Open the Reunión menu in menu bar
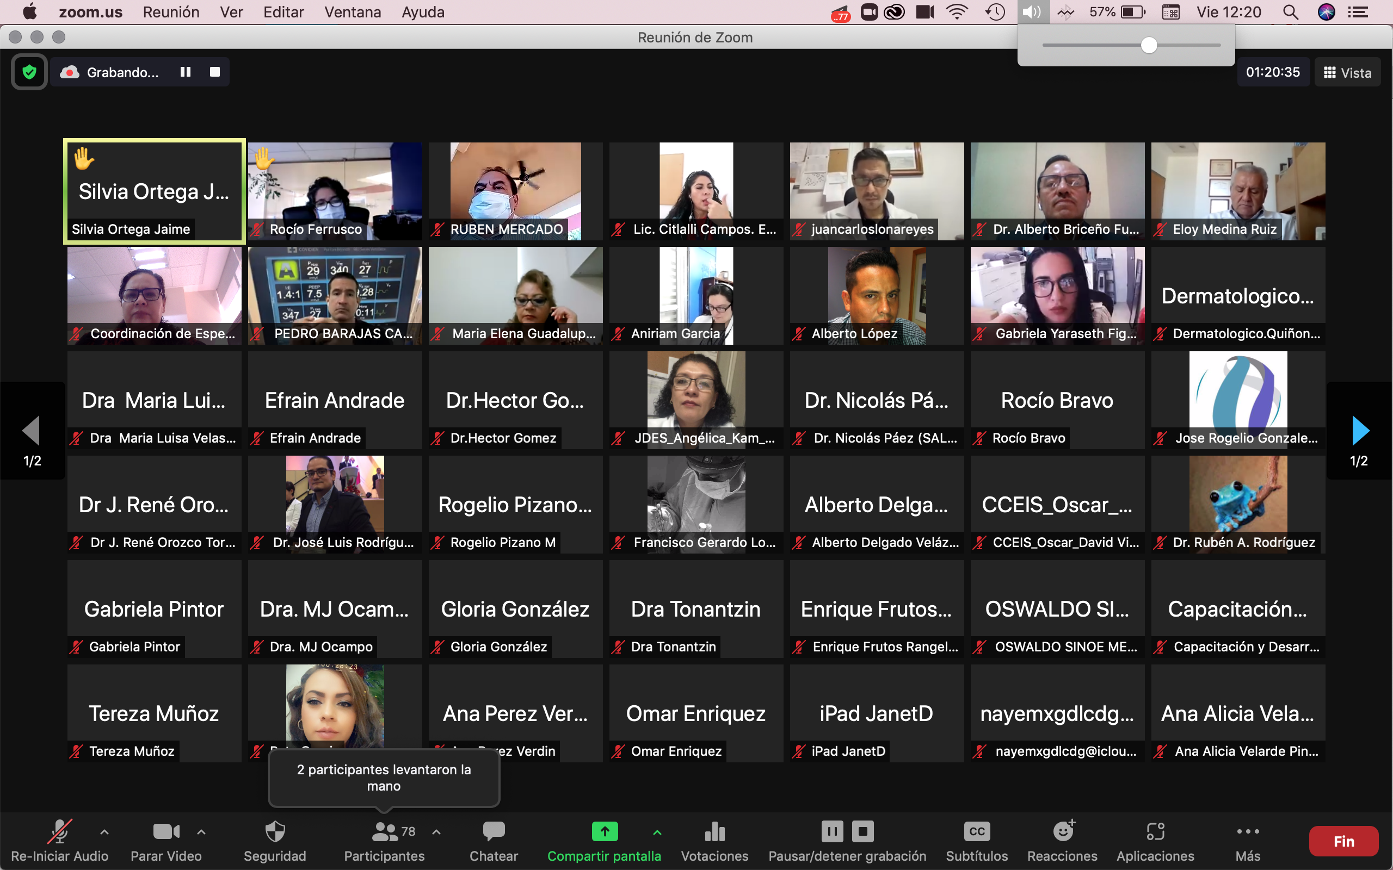 point(171,12)
